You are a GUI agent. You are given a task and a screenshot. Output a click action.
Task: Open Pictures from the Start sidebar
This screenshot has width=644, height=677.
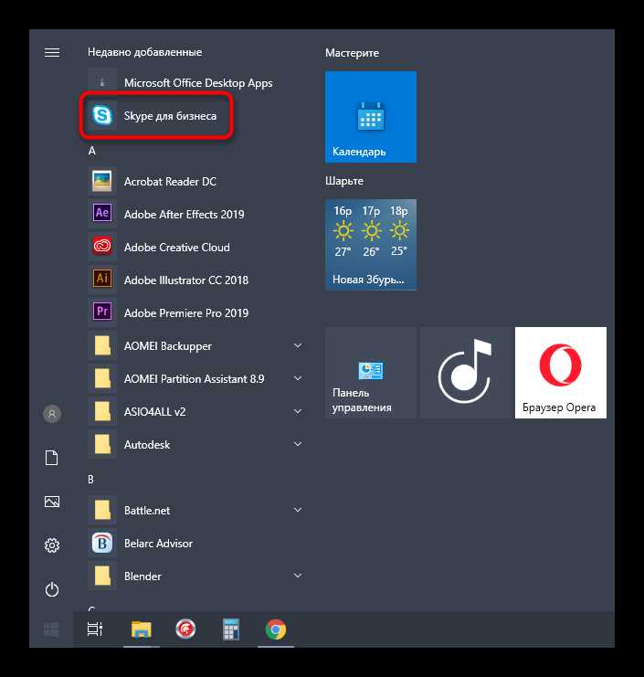[x=52, y=502]
